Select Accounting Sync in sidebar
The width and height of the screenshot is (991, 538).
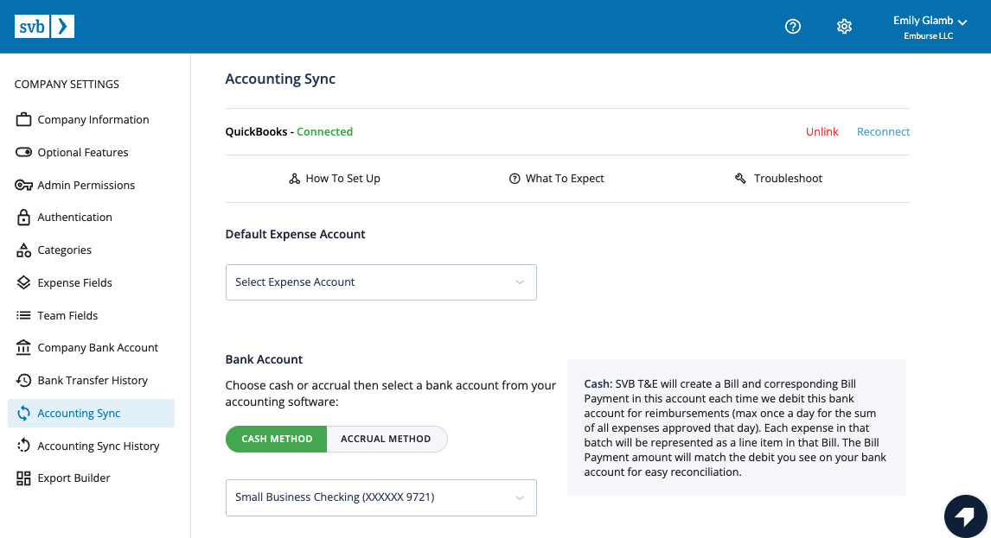[91, 413]
